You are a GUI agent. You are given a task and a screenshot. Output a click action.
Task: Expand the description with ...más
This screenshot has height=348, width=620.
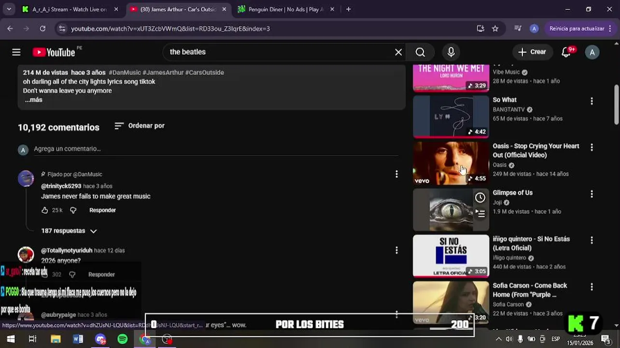click(33, 100)
